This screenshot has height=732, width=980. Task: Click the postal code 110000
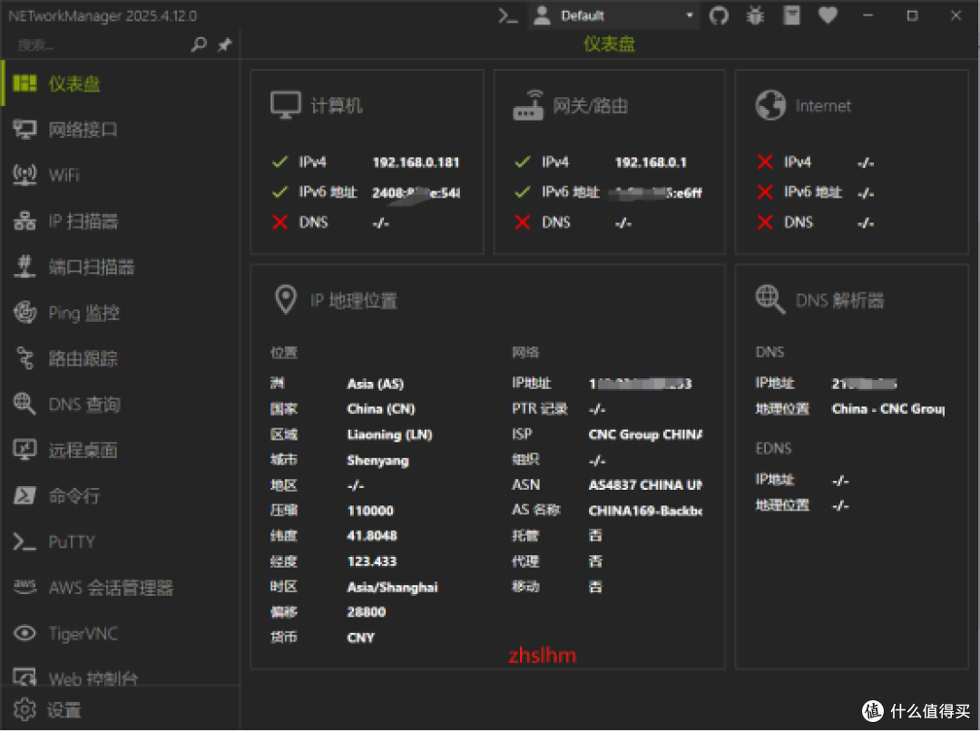click(370, 511)
